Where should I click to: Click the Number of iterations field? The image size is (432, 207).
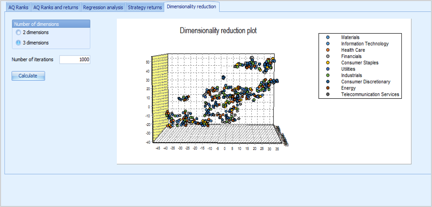click(x=75, y=60)
